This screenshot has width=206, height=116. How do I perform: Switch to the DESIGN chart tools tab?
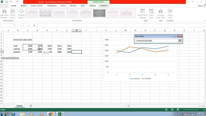pos(92,6)
